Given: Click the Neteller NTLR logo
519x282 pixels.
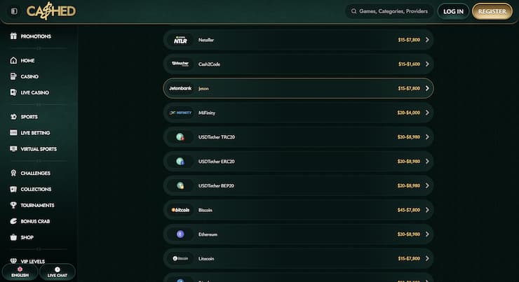Looking at the screenshot, I should 180,40.
